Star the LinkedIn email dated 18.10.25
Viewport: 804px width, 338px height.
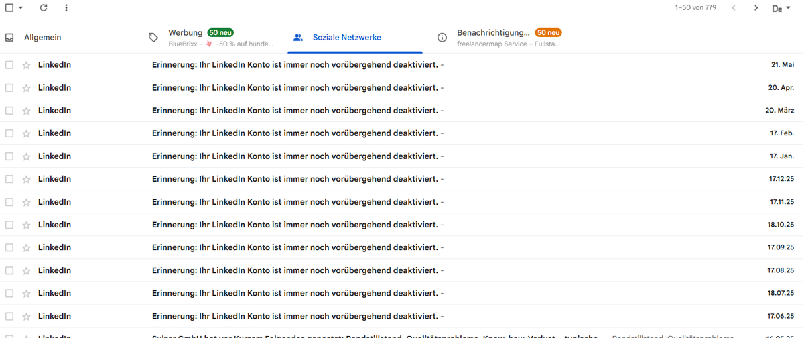pyautogui.click(x=27, y=225)
